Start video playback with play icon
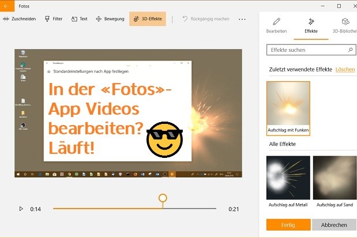The image size is (357, 238). pyautogui.click(x=21, y=209)
